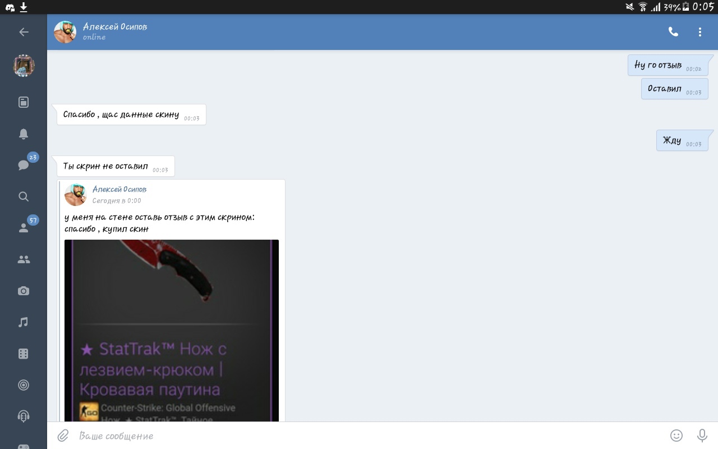Tap the microphone voice message icon
This screenshot has height=449, width=718.
point(702,436)
